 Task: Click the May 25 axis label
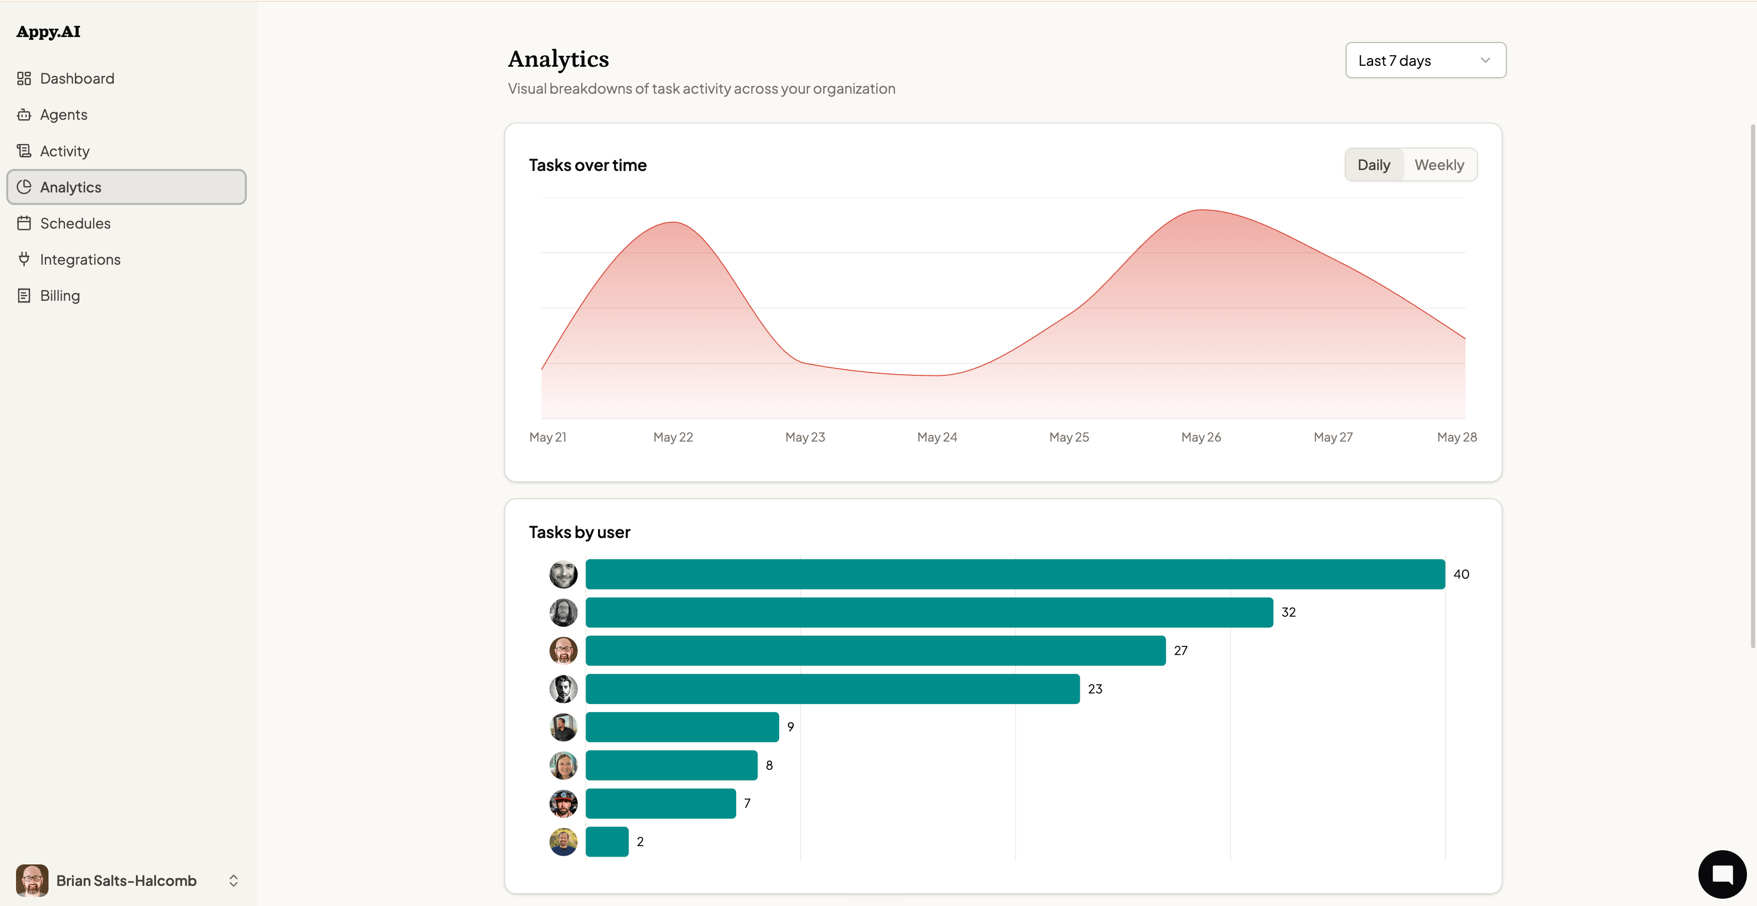[x=1069, y=437]
